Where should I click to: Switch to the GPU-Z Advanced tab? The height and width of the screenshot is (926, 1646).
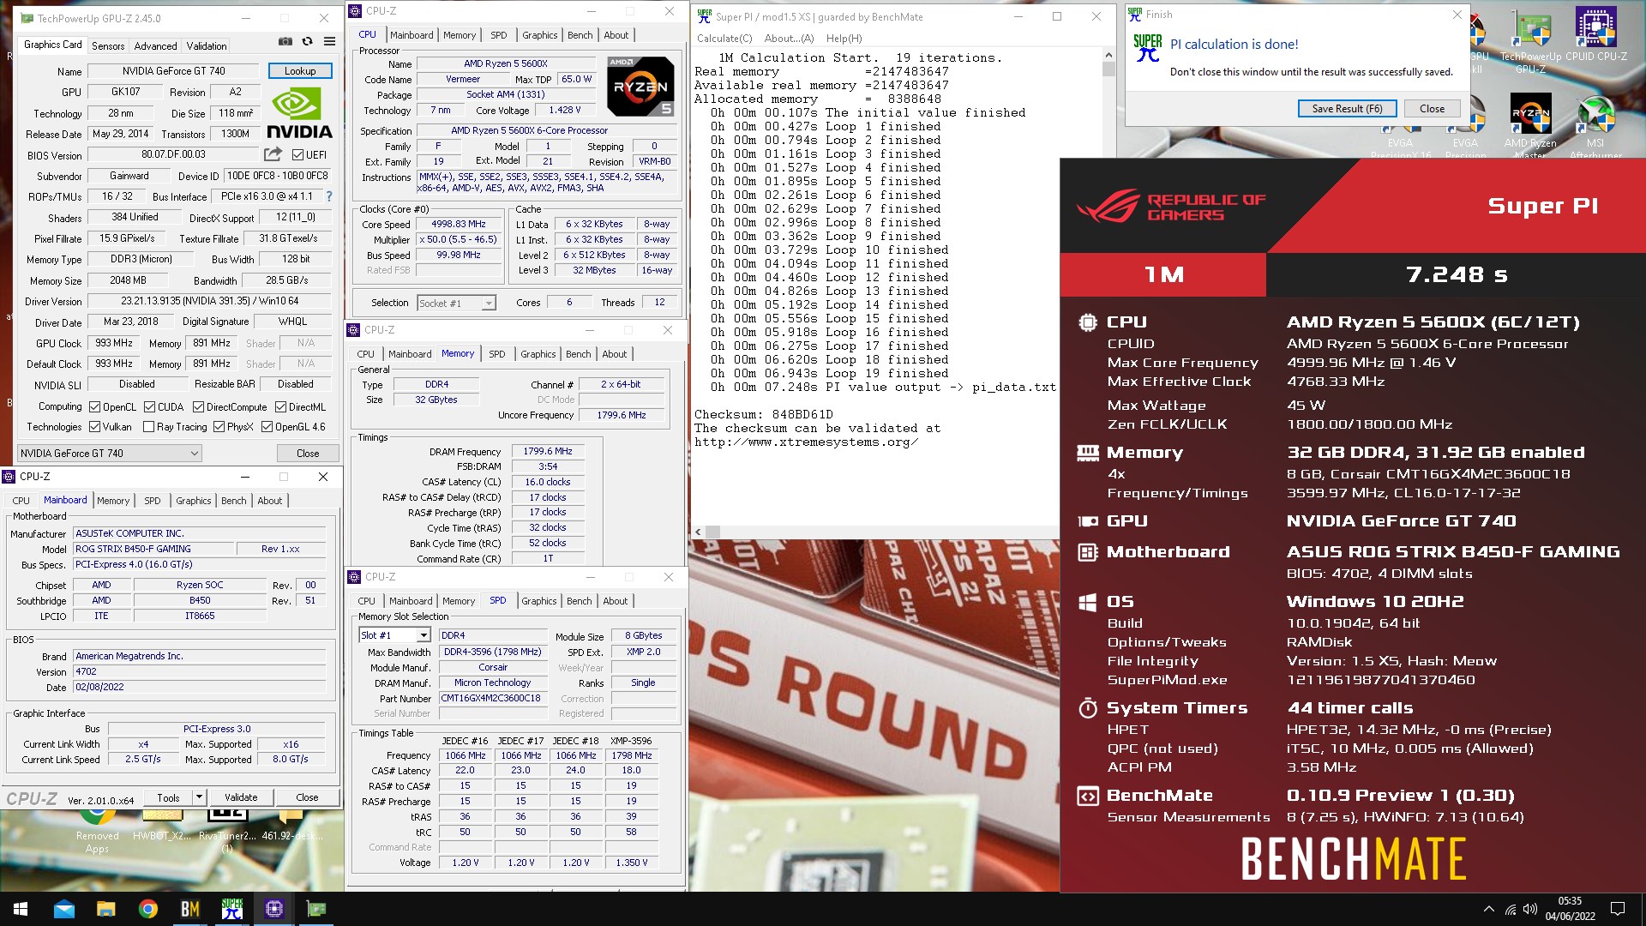(155, 45)
